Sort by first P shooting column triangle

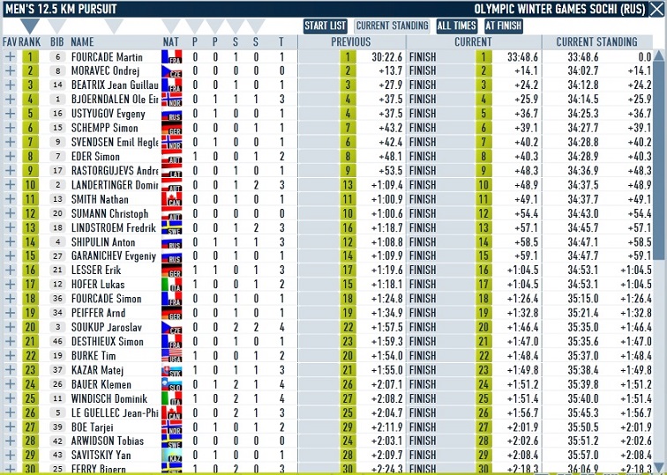tap(195, 26)
